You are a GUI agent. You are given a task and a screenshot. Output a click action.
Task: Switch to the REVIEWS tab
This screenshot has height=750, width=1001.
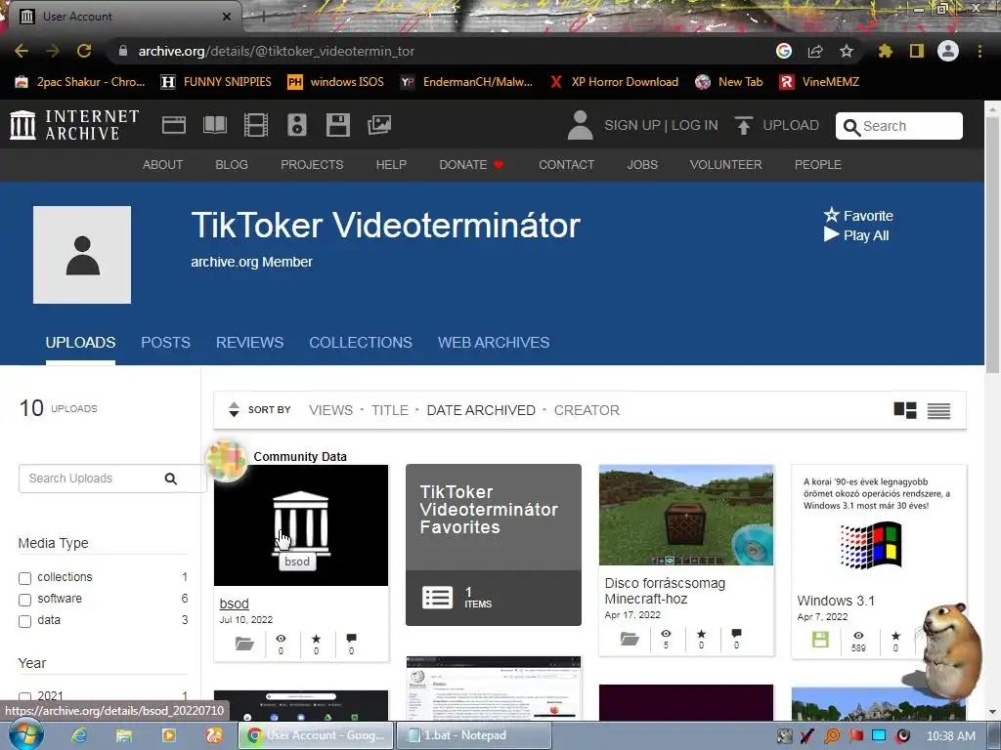[249, 343]
